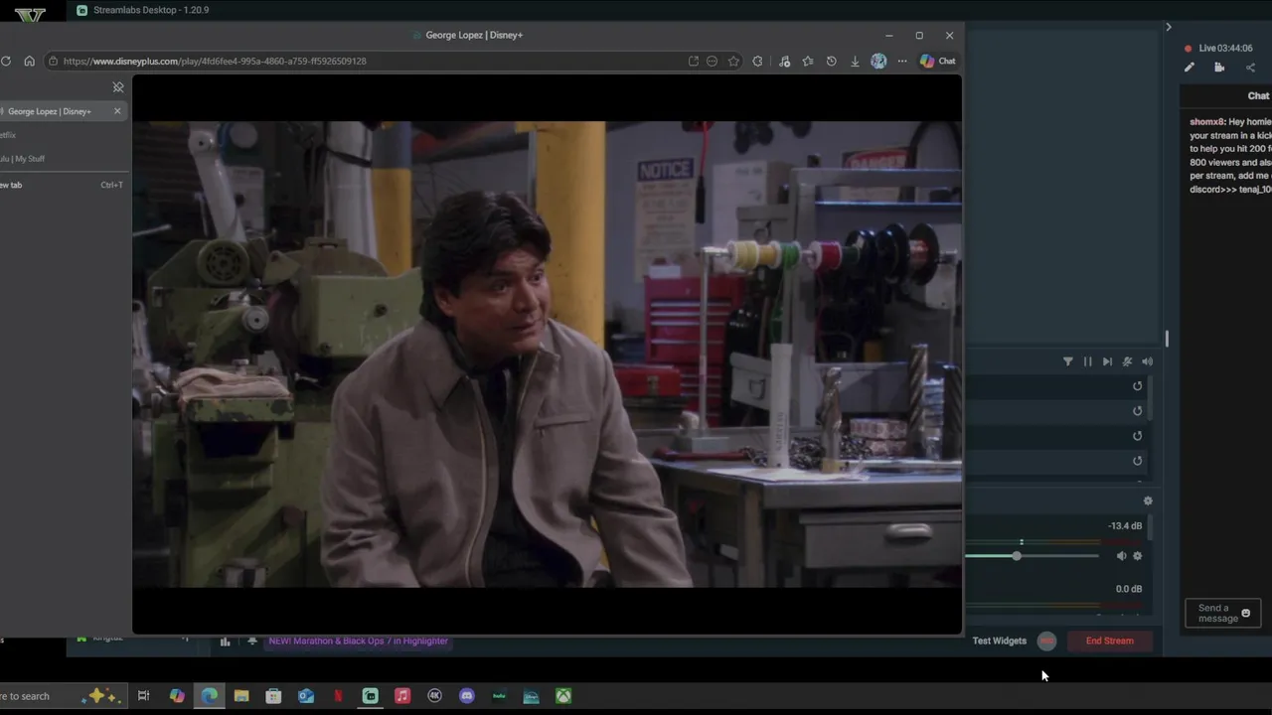Favorite this page with the star icon
1272x715 pixels.
733,61
